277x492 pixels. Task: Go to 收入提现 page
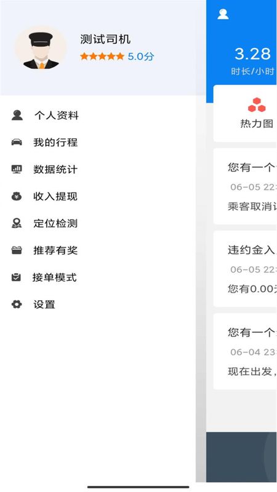click(x=97, y=196)
